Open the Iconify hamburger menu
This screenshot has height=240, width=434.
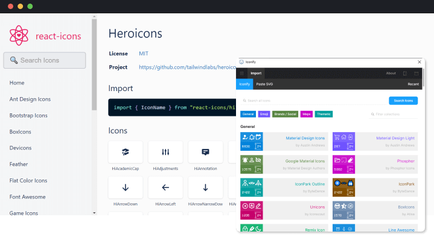(x=241, y=74)
